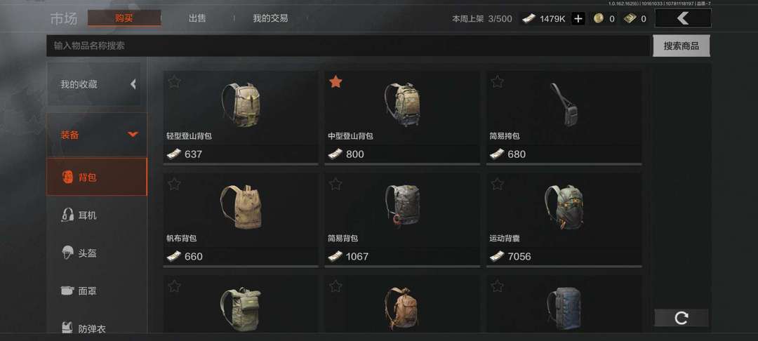Select the 防弹衣 body armor category icon
758x341 pixels.
[x=67, y=328]
